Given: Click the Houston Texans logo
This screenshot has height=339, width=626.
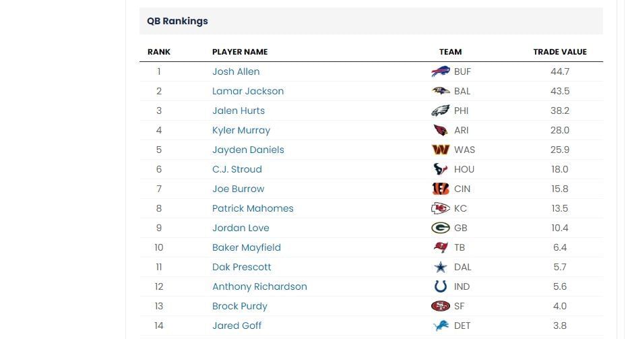Looking at the screenshot, I should tap(441, 169).
